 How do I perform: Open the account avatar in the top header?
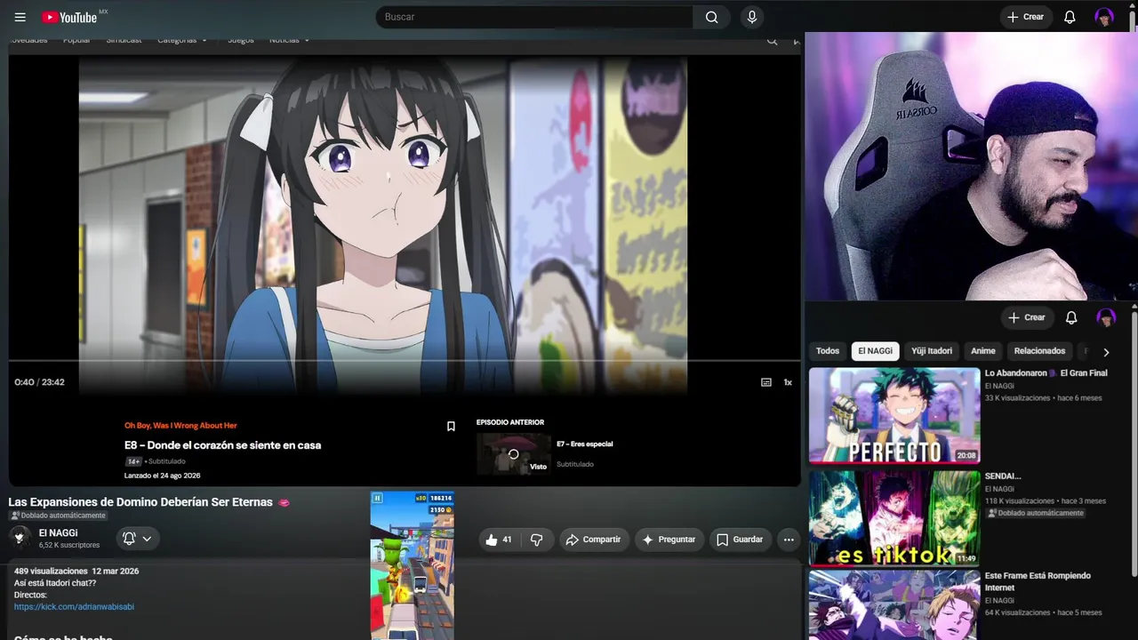1104,17
